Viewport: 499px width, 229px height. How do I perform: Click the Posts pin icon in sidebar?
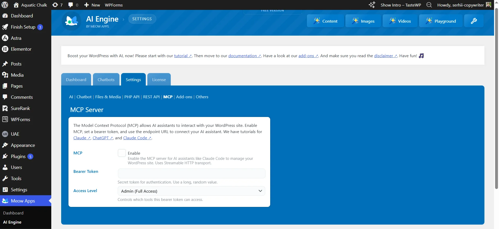pos(5,64)
